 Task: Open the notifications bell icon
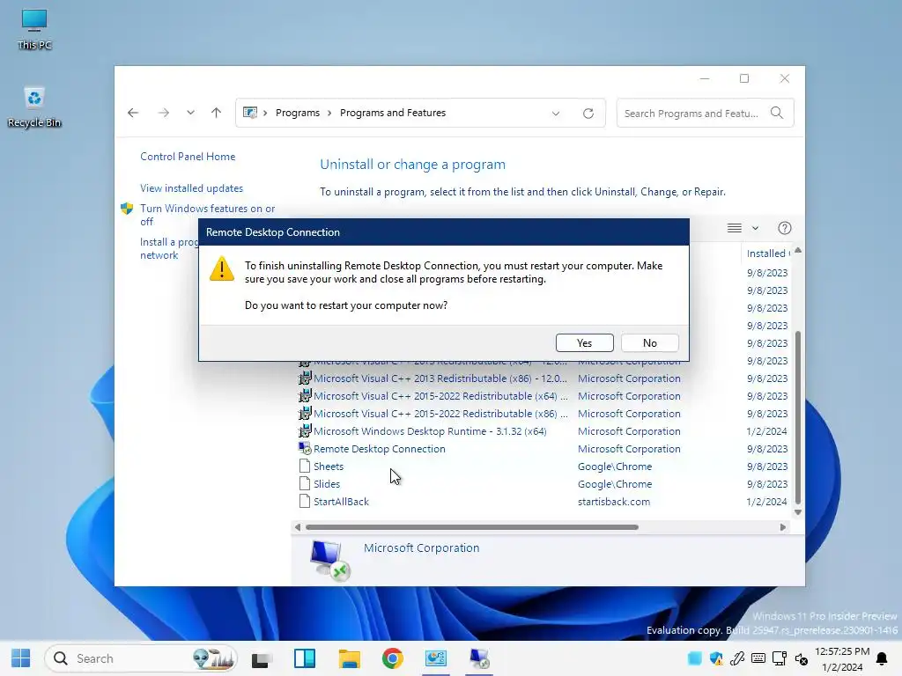point(881,658)
